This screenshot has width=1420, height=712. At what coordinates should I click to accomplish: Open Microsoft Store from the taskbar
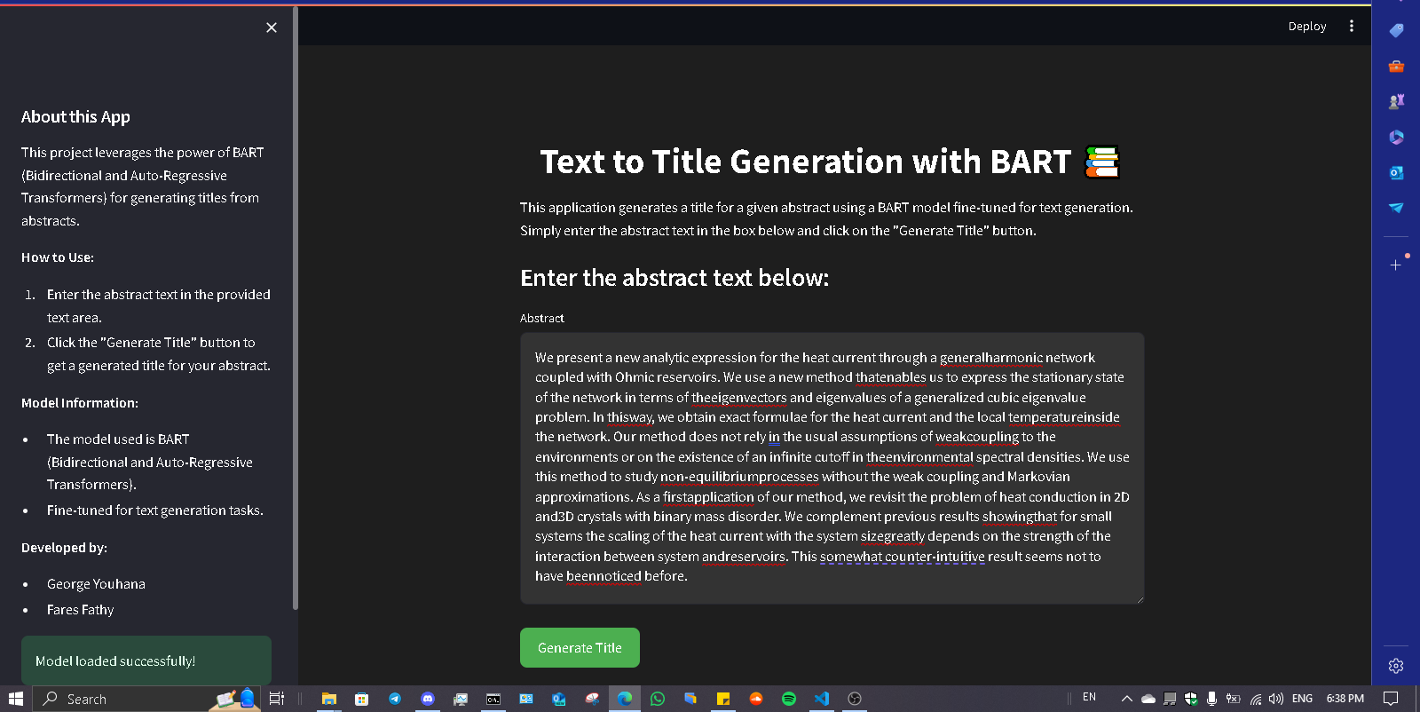(362, 699)
